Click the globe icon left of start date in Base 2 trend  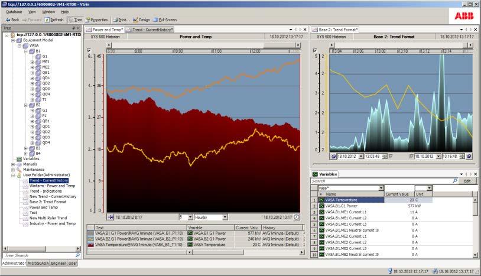tap(333, 157)
